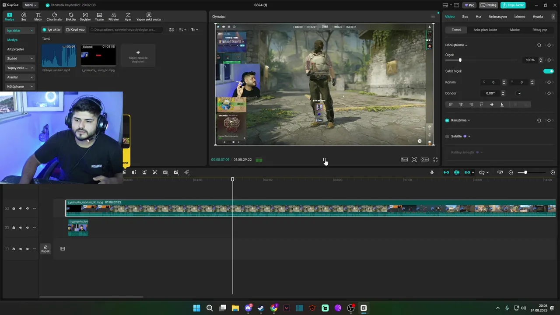Click the timeline zoom in magnifier
This screenshot has width=560, height=315.
click(553, 172)
